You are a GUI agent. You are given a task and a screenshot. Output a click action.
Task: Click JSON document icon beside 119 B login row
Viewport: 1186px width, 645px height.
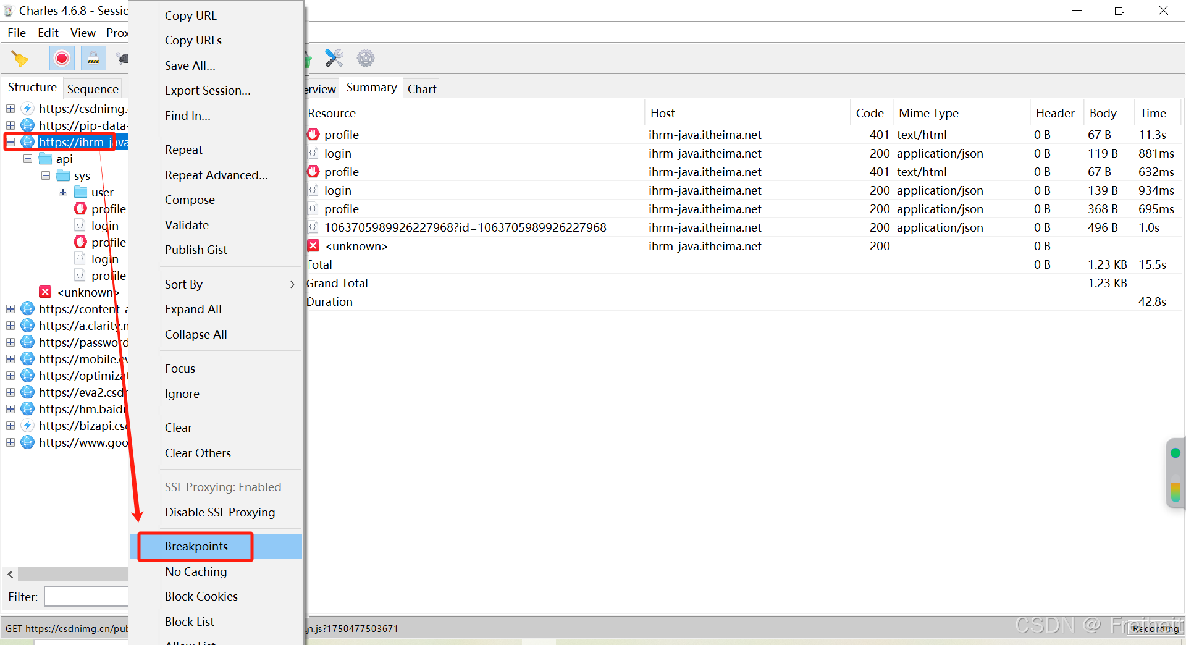click(x=313, y=153)
